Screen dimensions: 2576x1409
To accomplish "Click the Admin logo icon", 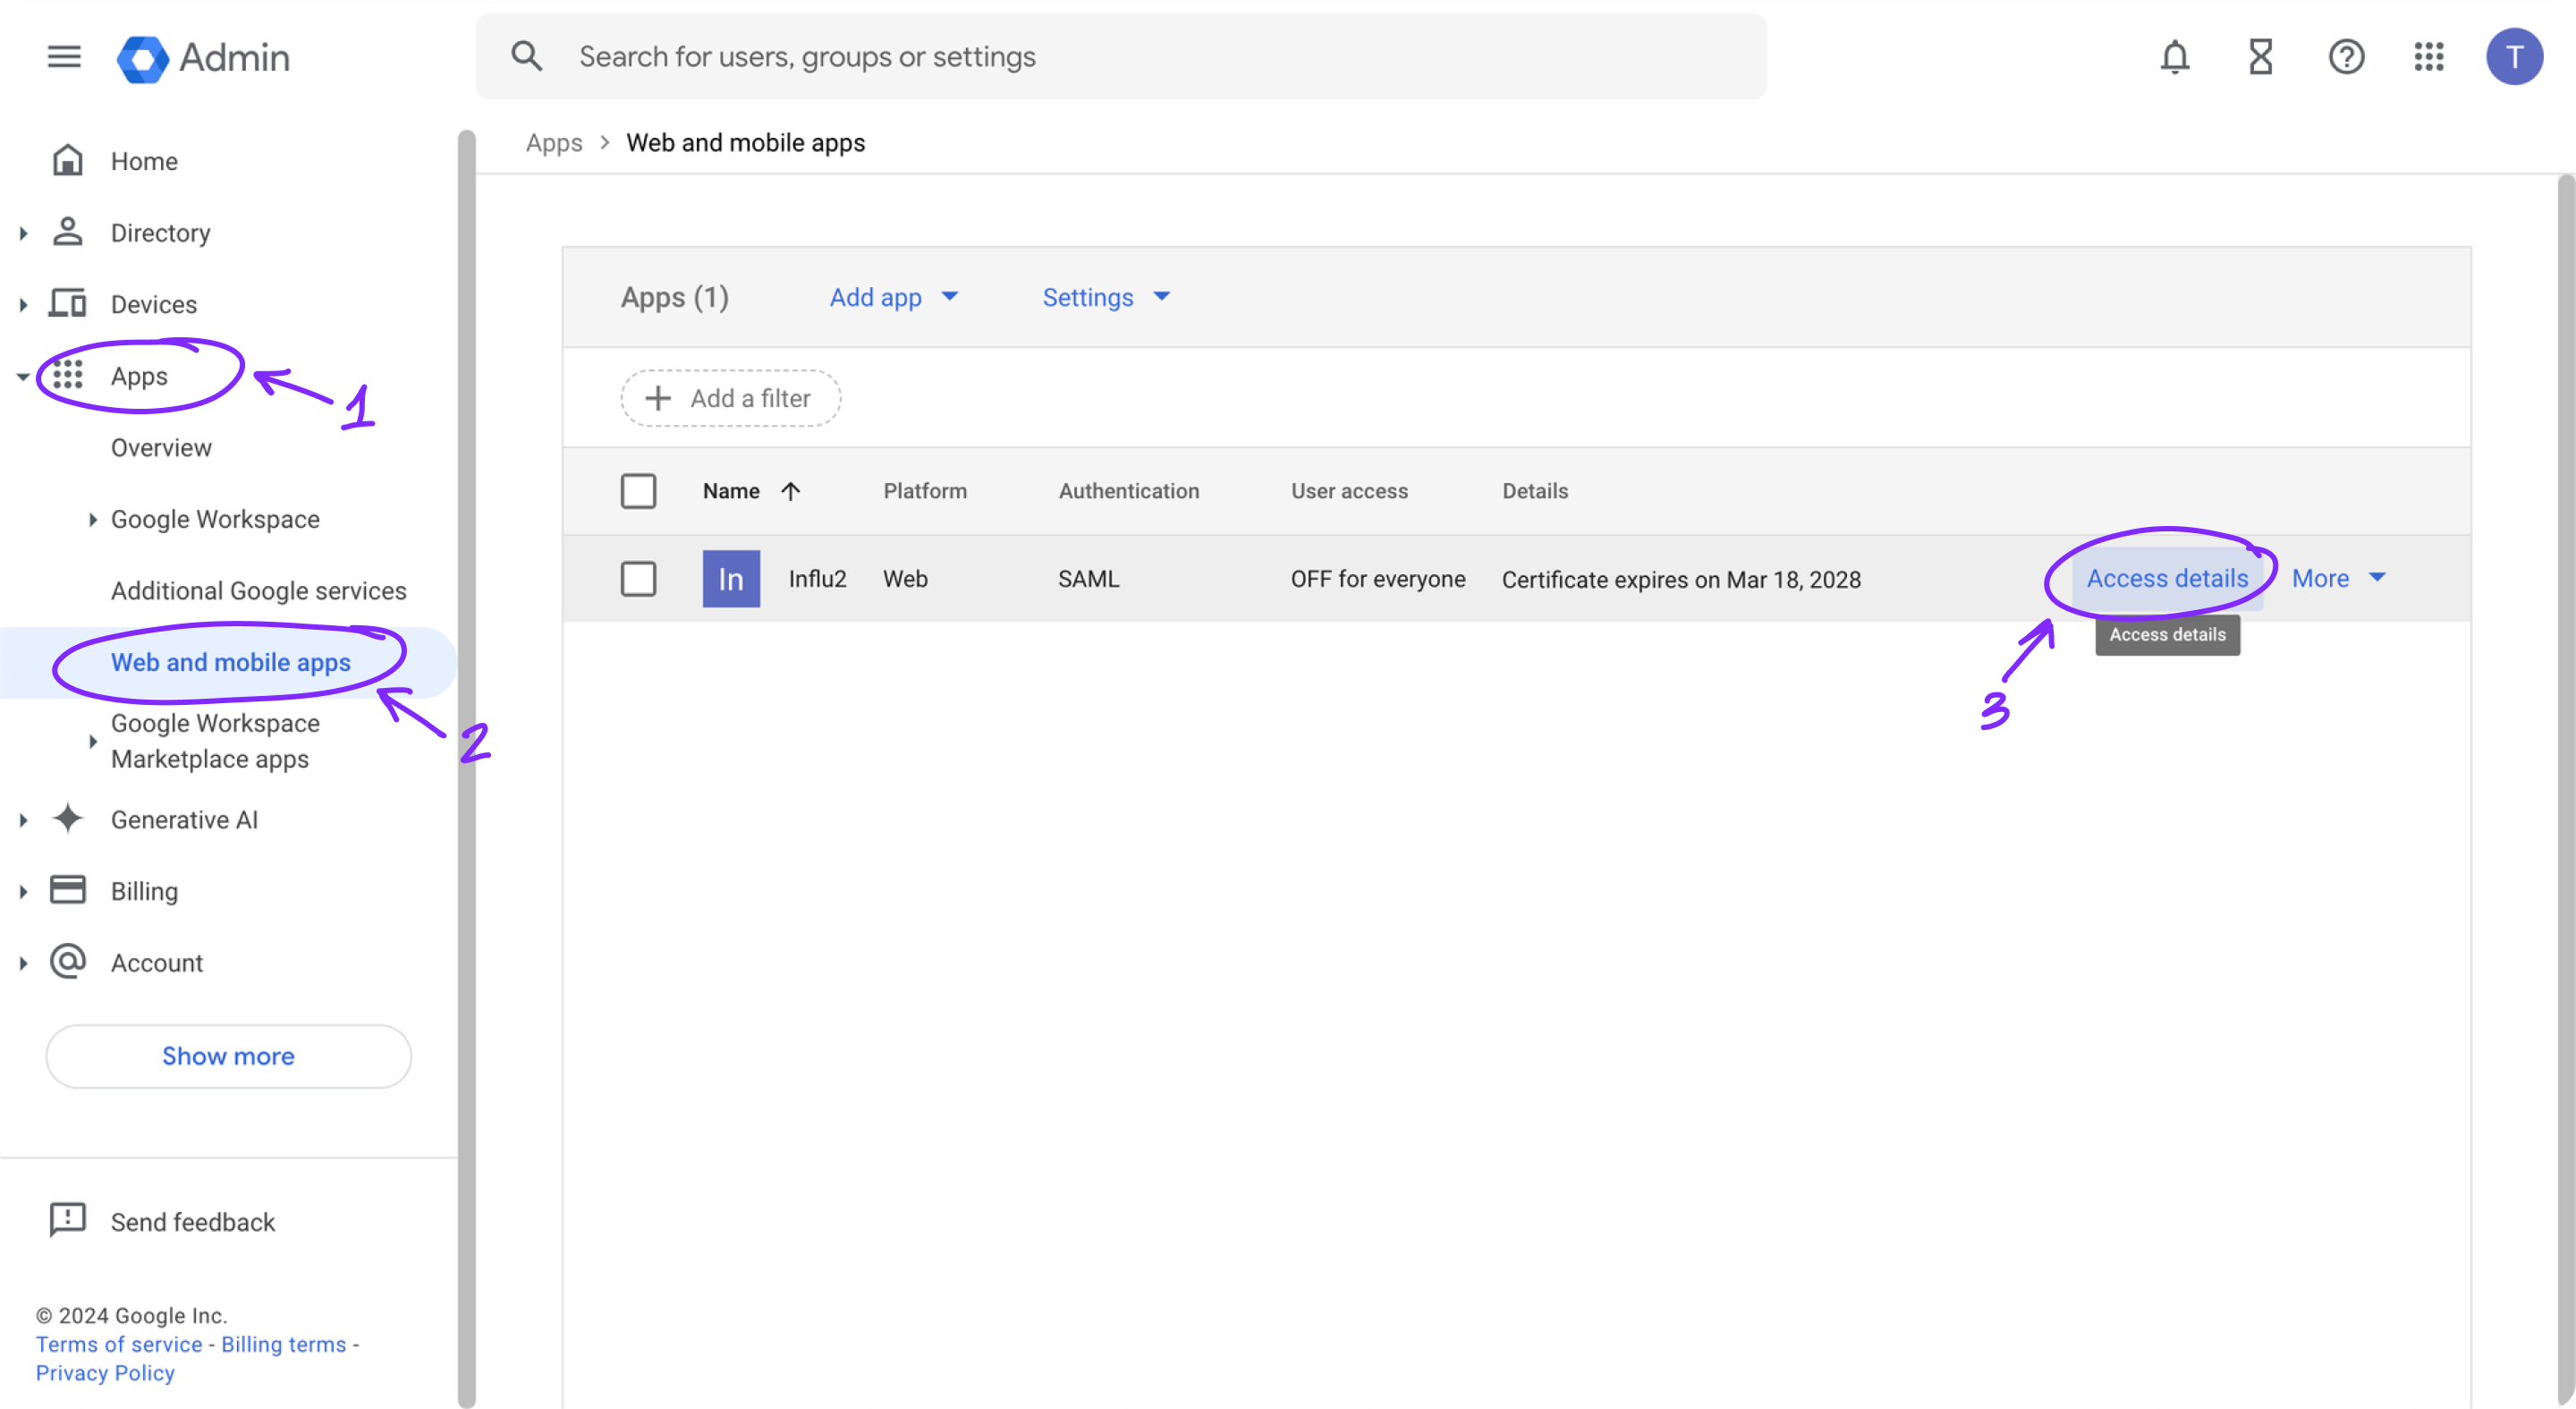I will [141, 57].
